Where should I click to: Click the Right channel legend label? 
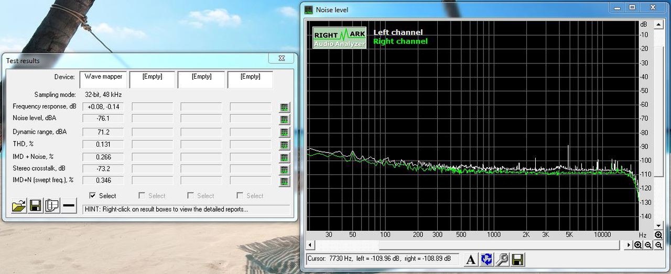tap(401, 41)
